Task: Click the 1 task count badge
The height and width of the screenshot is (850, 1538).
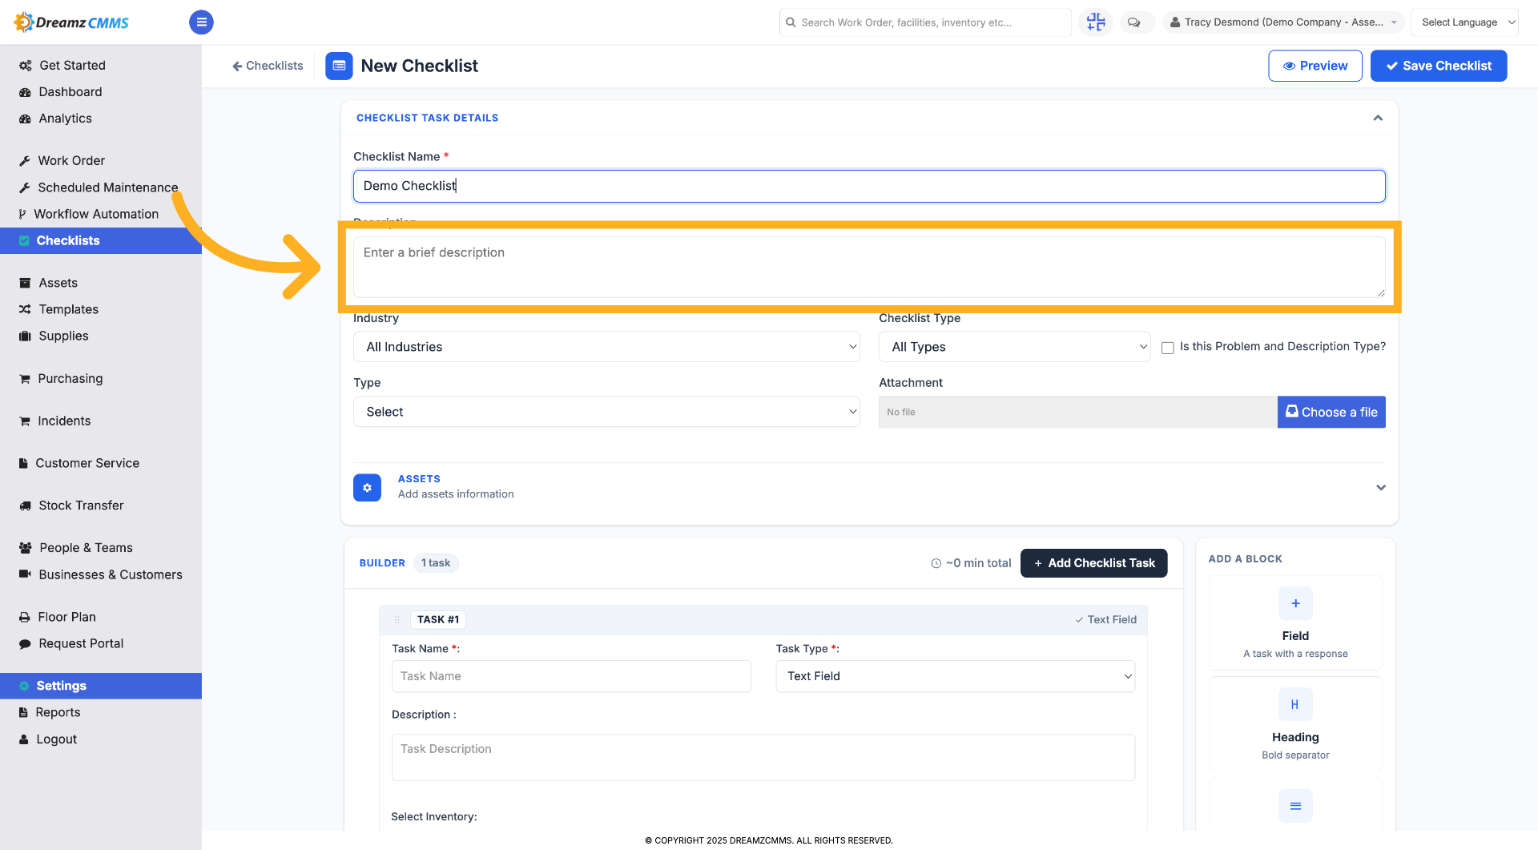Action: click(436, 563)
